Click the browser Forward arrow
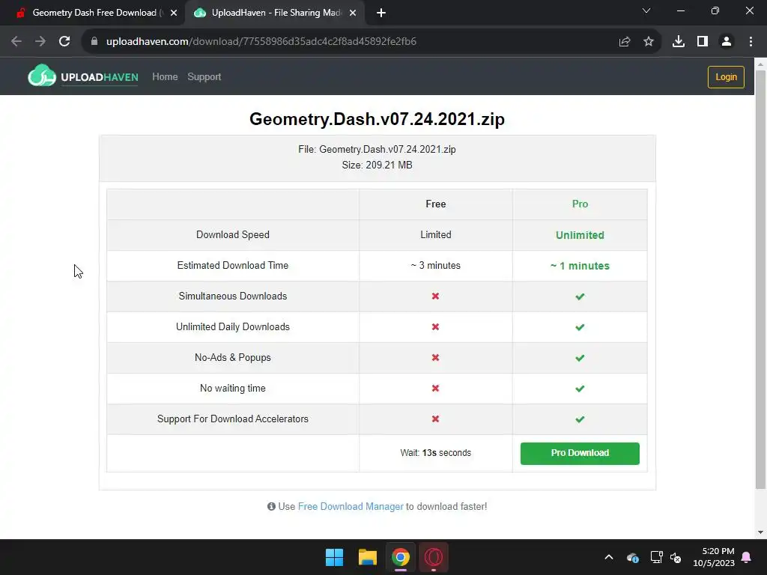767x575 pixels. tap(40, 42)
